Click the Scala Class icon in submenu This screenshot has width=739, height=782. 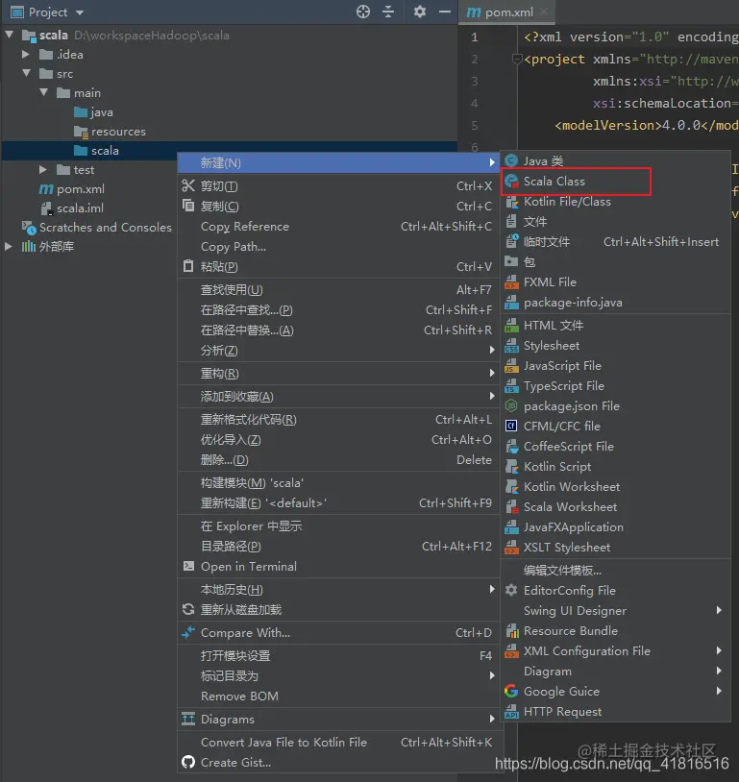tap(511, 181)
